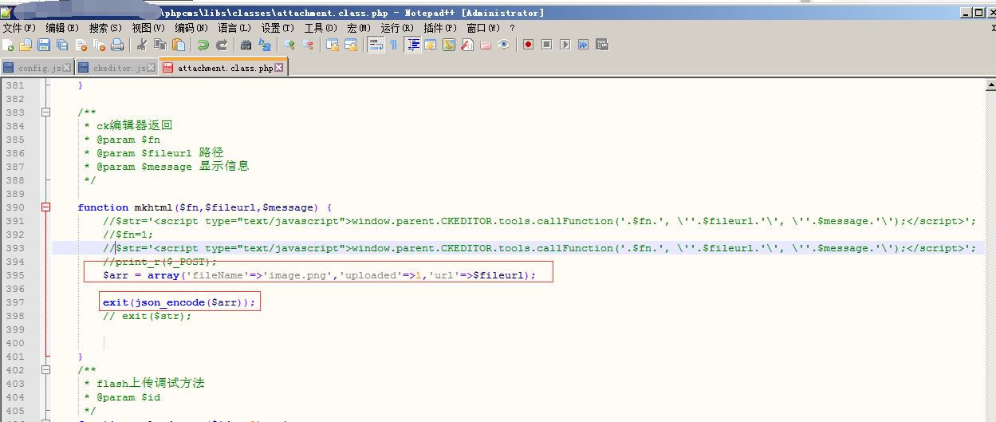Viewport: 996px width, 422px height.
Task: Toggle word wrap in the toolbar
Action: coord(376,45)
